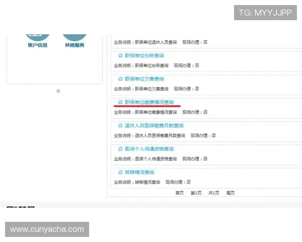This screenshot has height=242, width=302.
Task: Click 业务说明:职保单位台账查询 description
Action: 141,66
